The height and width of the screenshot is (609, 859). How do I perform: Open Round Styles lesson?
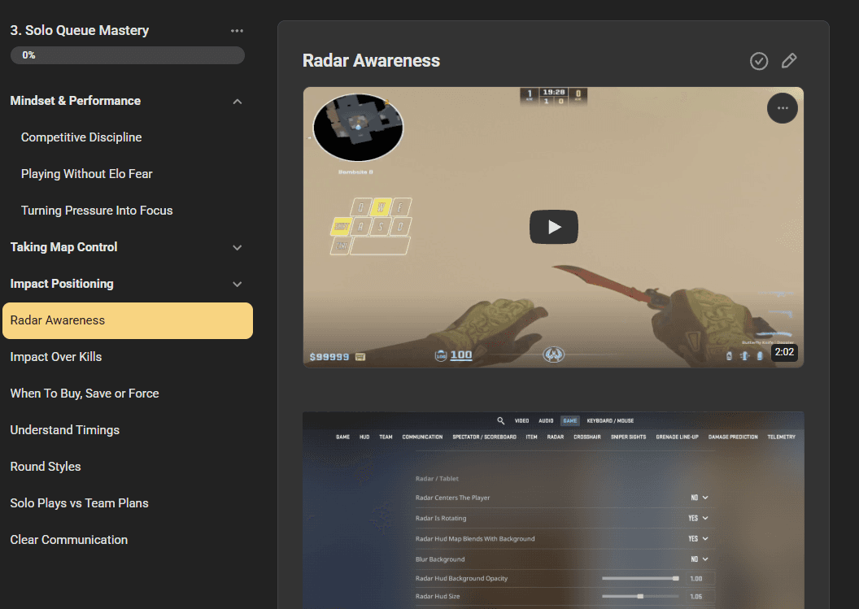click(x=46, y=467)
